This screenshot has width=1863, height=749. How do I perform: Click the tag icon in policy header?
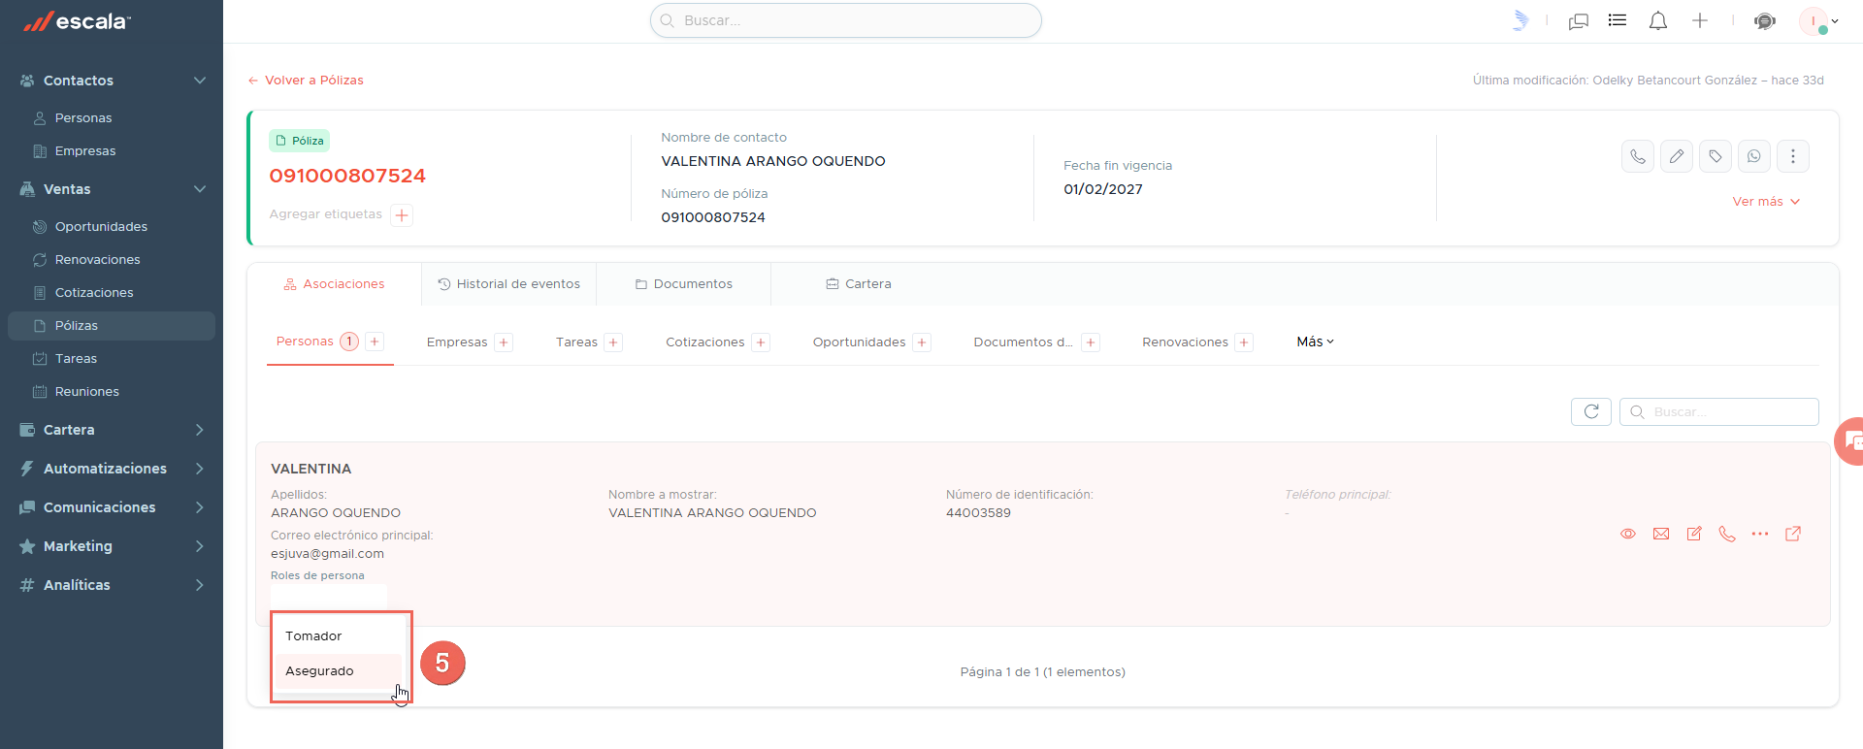coord(1716,156)
